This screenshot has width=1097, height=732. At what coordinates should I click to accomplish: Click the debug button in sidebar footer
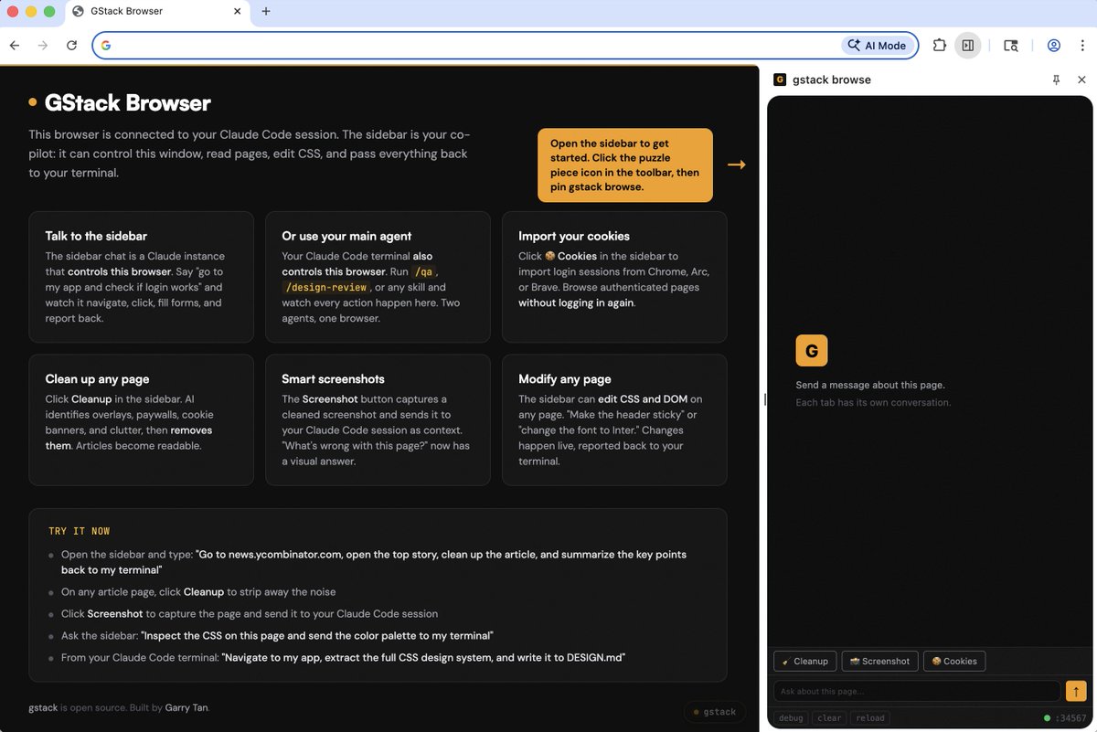[x=792, y=718]
